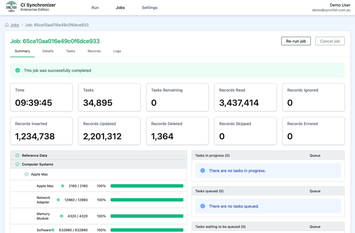Viewport: 355px width, 233px height.
Task: Click the info icon beside 'no tasks in progress'
Action: coord(202,171)
